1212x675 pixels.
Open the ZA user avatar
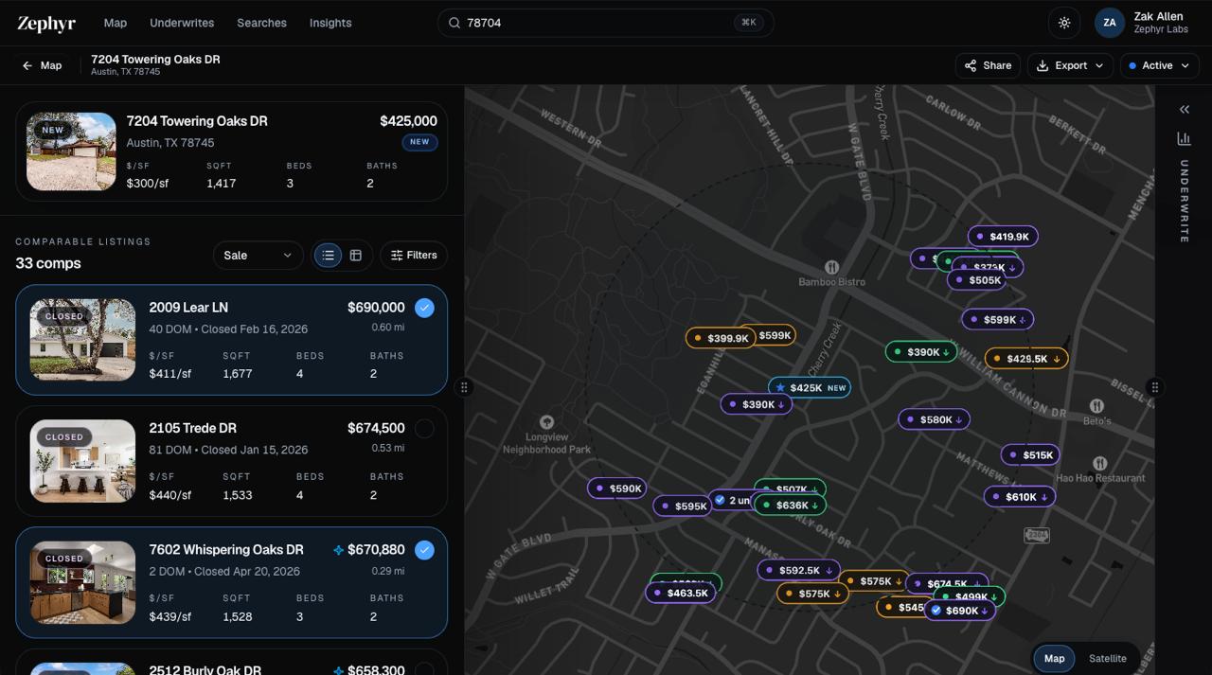pos(1110,23)
